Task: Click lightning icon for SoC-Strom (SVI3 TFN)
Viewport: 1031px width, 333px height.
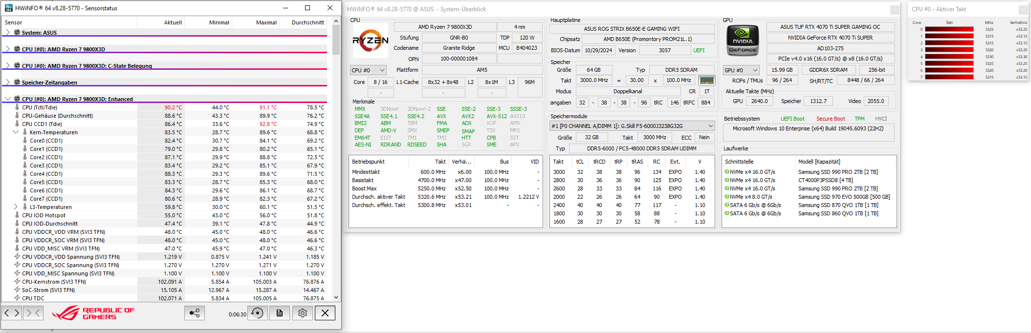Action: 17,290
